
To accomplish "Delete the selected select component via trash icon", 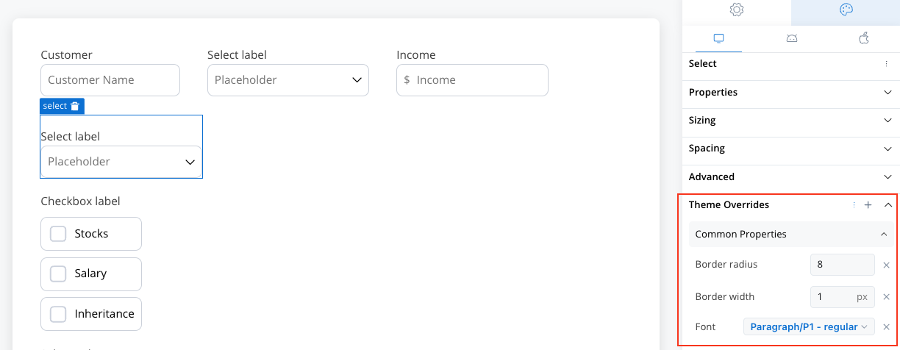I will click(74, 107).
